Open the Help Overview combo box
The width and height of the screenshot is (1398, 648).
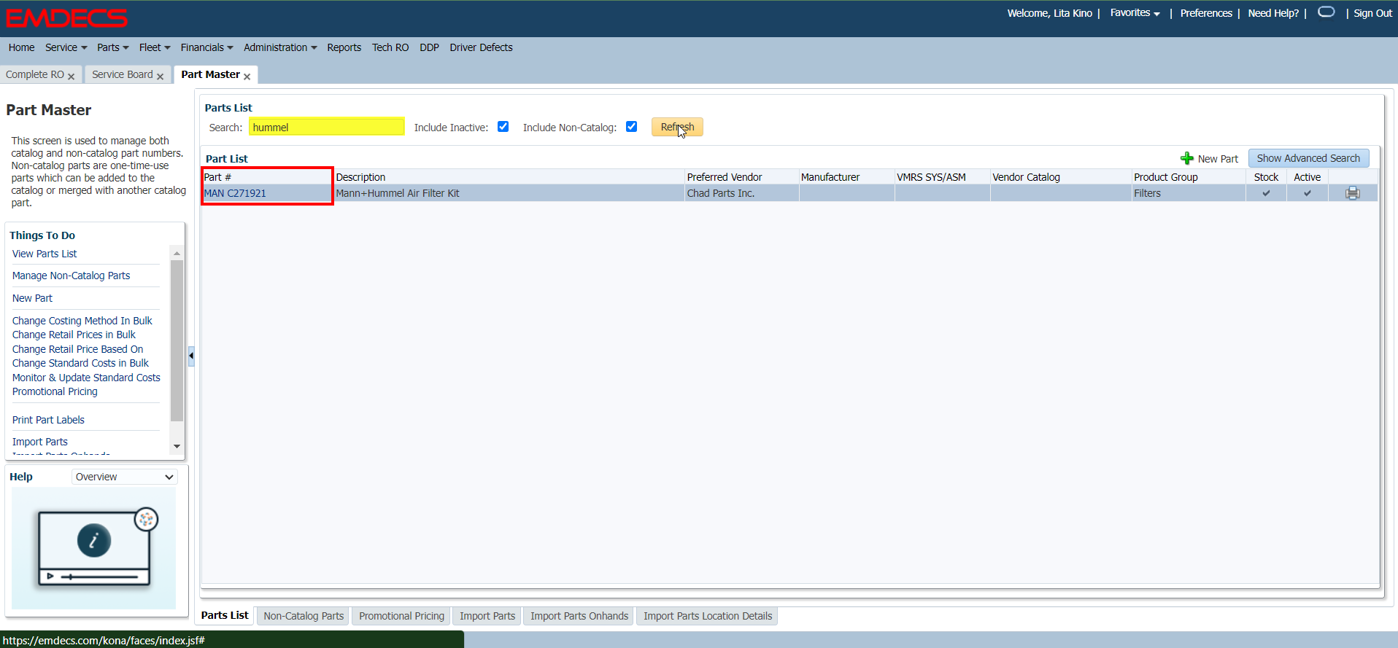125,477
